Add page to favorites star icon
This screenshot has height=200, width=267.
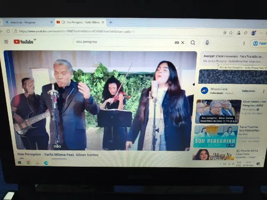coord(231,32)
